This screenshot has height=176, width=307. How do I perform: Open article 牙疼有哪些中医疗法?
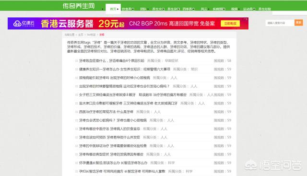click(x=109, y=129)
